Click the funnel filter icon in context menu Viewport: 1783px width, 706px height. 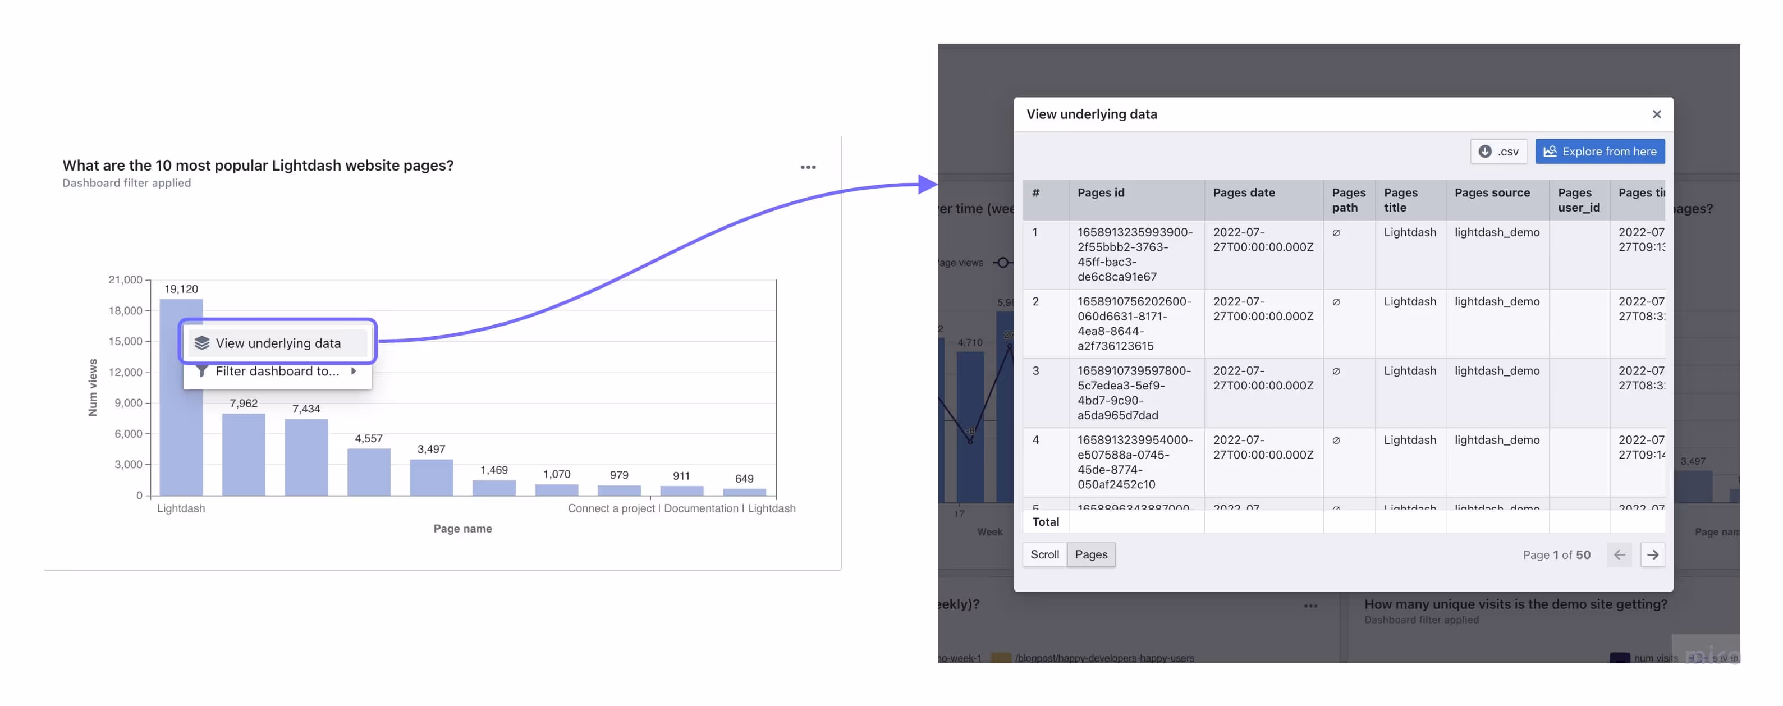tap(201, 372)
